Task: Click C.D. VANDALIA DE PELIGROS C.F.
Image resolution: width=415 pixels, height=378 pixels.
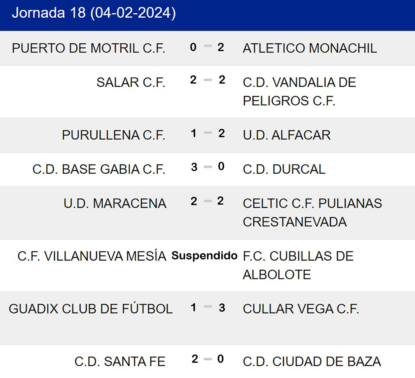Action: 299,91
